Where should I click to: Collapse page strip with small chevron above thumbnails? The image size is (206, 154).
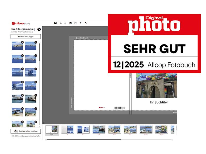pos(43,123)
